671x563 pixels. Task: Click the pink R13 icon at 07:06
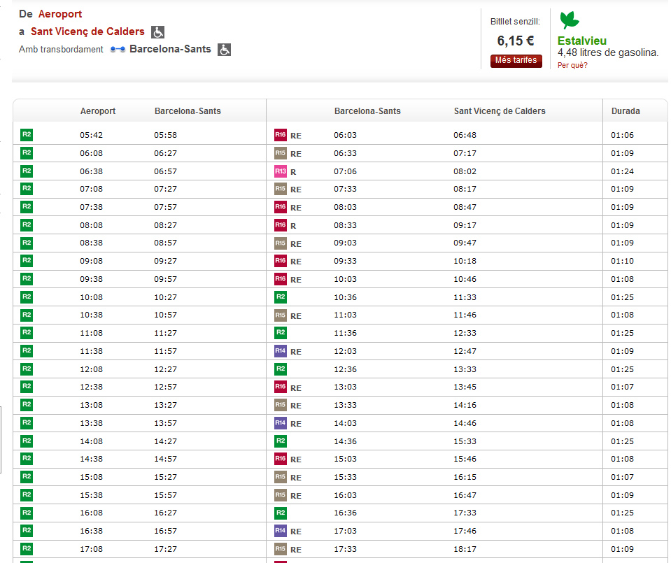click(280, 171)
